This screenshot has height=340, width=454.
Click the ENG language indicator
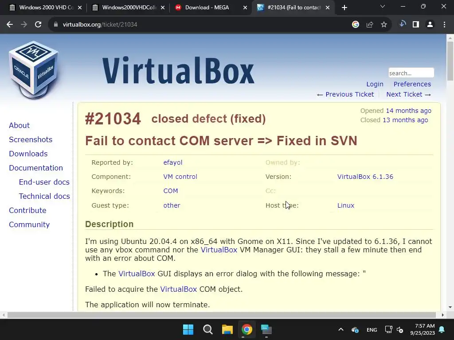click(372, 329)
